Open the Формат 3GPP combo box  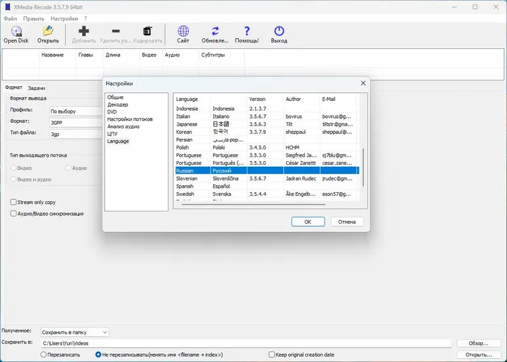point(75,123)
